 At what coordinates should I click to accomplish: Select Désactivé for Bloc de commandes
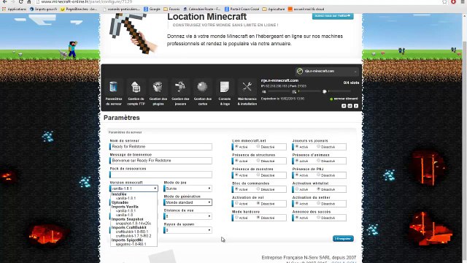click(x=258, y=189)
